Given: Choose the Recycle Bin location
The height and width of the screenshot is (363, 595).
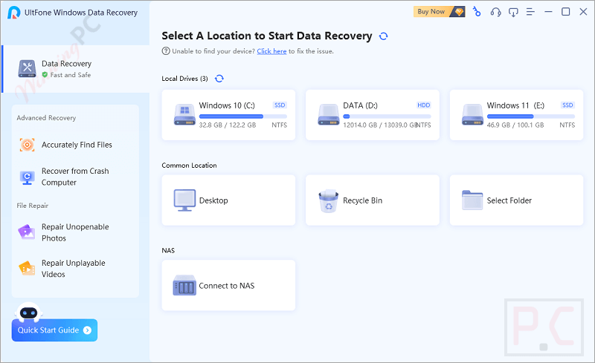Looking at the screenshot, I should pos(373,200).
